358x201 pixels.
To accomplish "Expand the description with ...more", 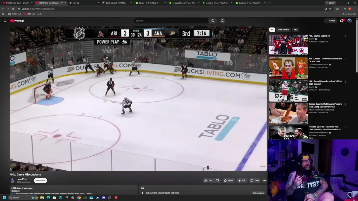I will [x=89, y=193].
